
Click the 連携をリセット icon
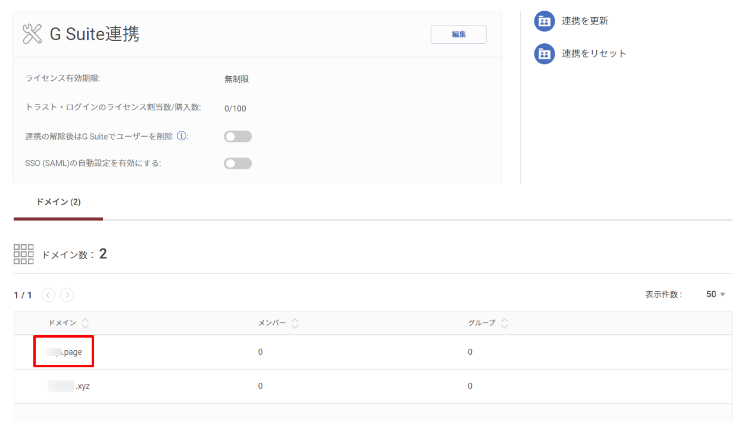click(544, 54)
